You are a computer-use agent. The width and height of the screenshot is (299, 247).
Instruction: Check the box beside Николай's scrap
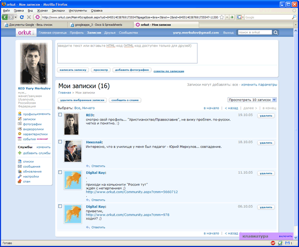[x=60, y=141]
